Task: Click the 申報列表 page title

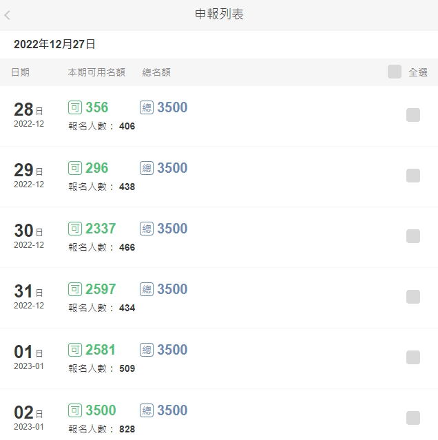Action: (219, 14)
